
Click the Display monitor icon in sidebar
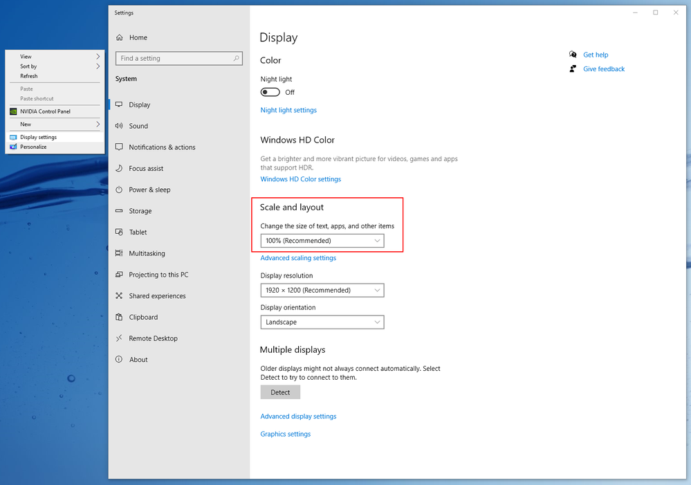[x=119, y=104]
